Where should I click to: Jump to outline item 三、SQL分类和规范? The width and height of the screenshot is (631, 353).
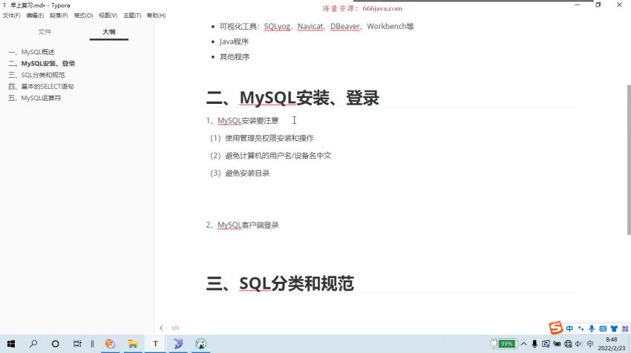click(36, 75)
